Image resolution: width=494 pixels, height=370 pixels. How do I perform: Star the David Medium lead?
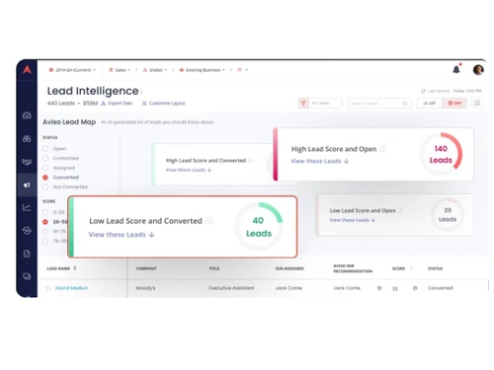click(48, 288)
